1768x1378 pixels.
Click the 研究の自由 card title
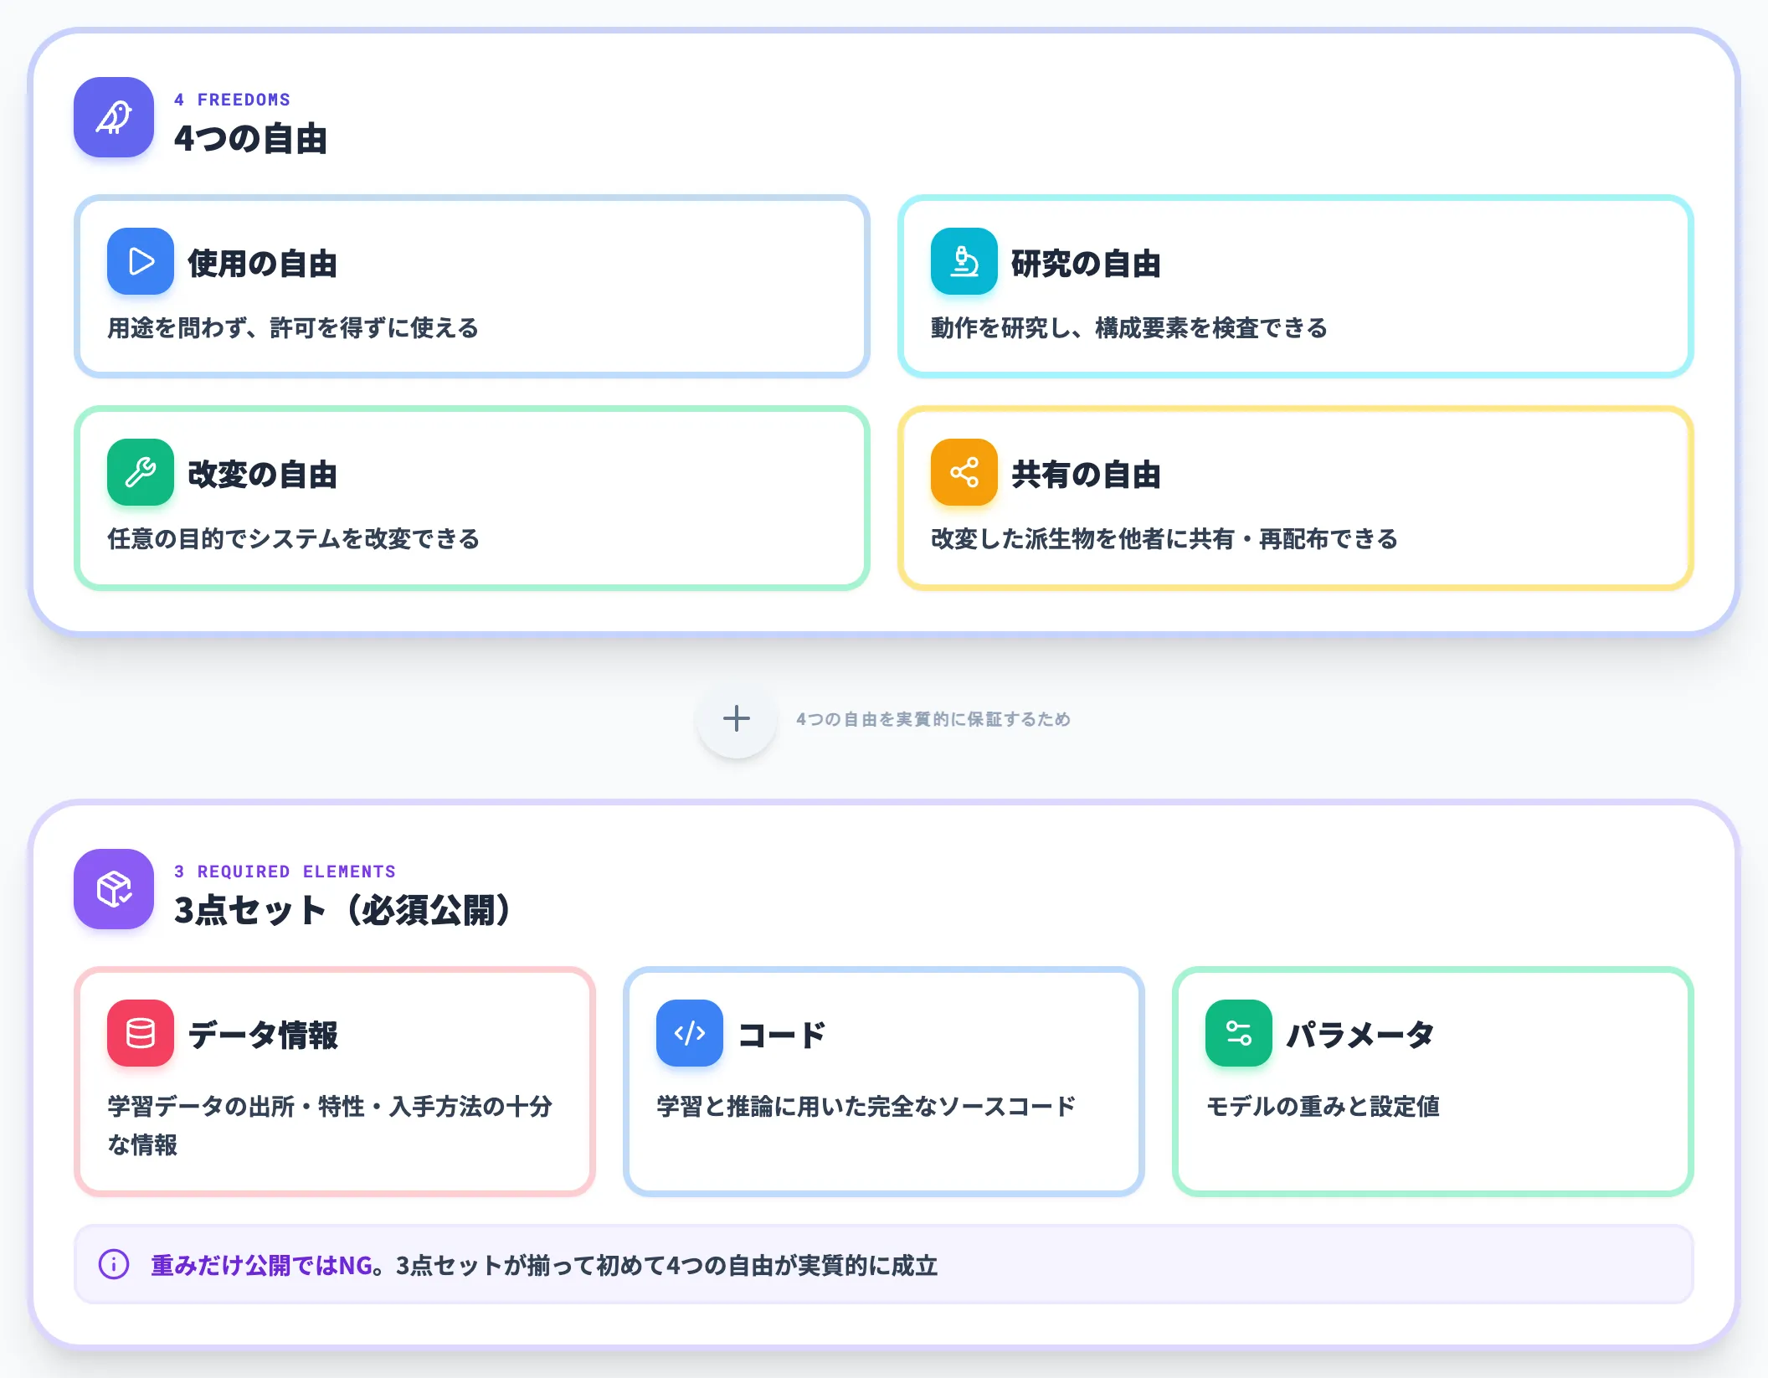[1086, 263]
